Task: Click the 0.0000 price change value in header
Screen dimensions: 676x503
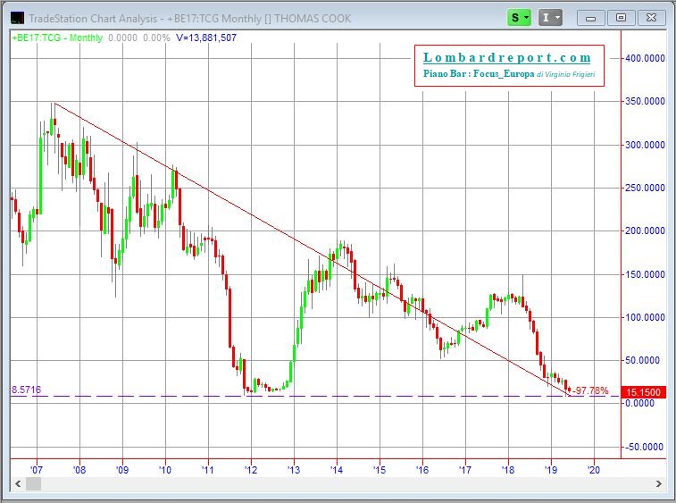Action: (x=123, y=38)
